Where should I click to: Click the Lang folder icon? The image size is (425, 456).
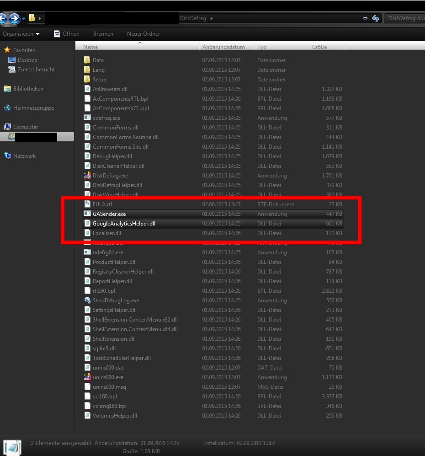click(x=87, y=70)
